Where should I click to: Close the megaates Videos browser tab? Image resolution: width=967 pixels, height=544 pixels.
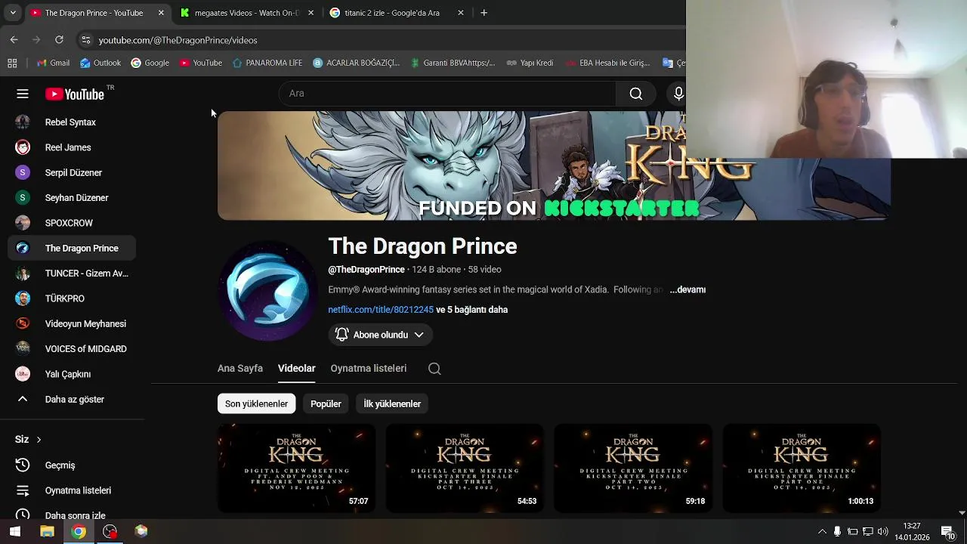[x=310, y=13]
